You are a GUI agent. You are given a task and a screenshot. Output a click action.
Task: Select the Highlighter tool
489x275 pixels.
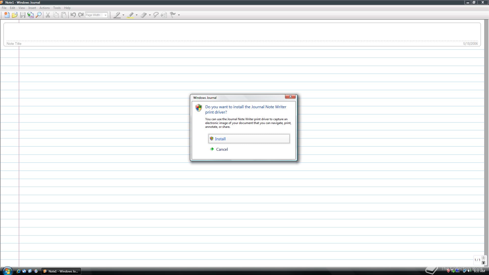[130, 15]
